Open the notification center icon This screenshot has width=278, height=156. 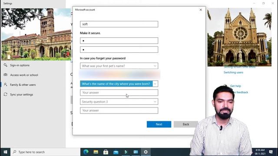pos(271,152)
